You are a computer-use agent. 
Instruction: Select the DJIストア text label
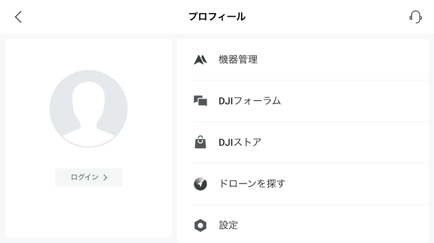[240, 142]
